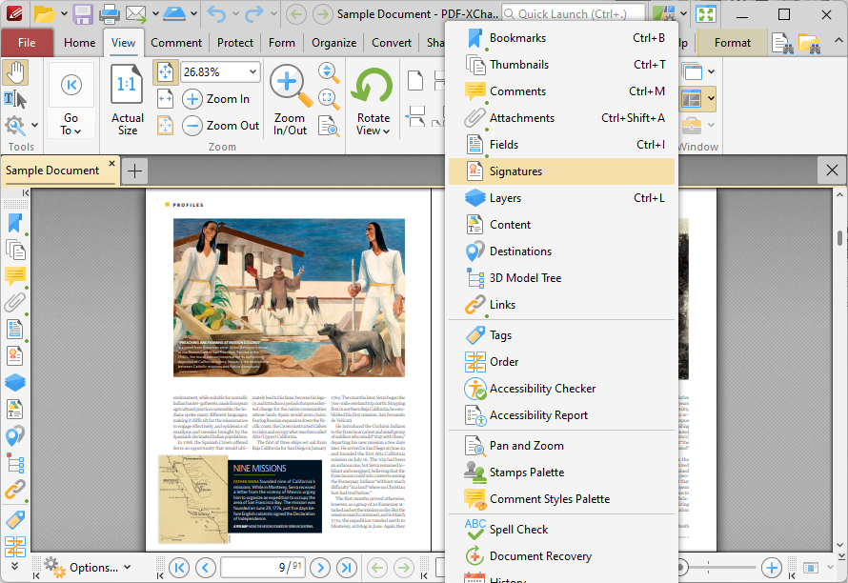Click the Fit Page zoom icon

point(166,72)
